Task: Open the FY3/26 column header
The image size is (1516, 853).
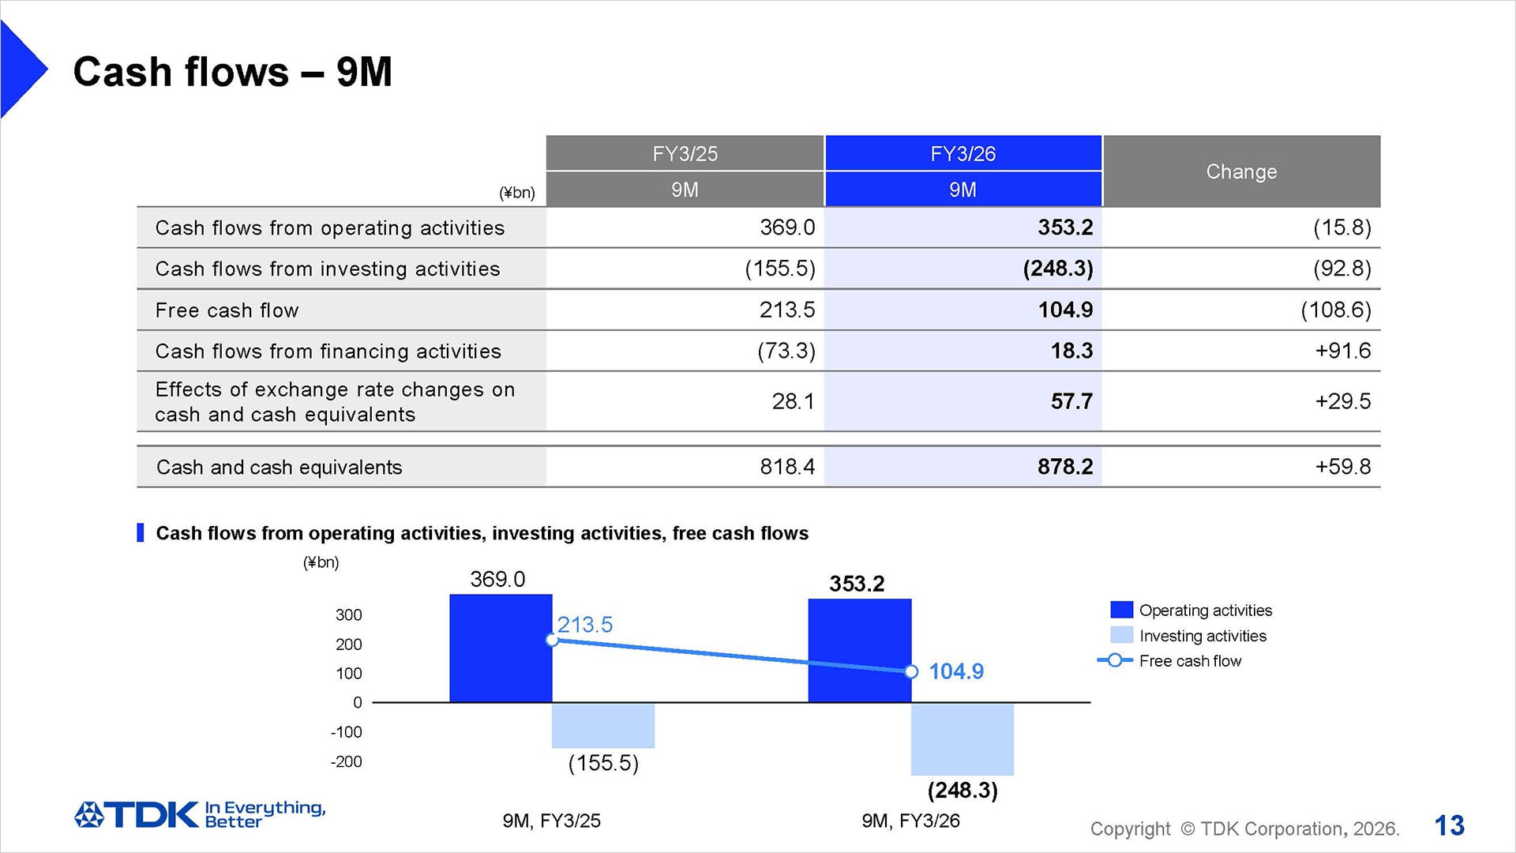Action: pyautogui.click(x=963, y=153)
